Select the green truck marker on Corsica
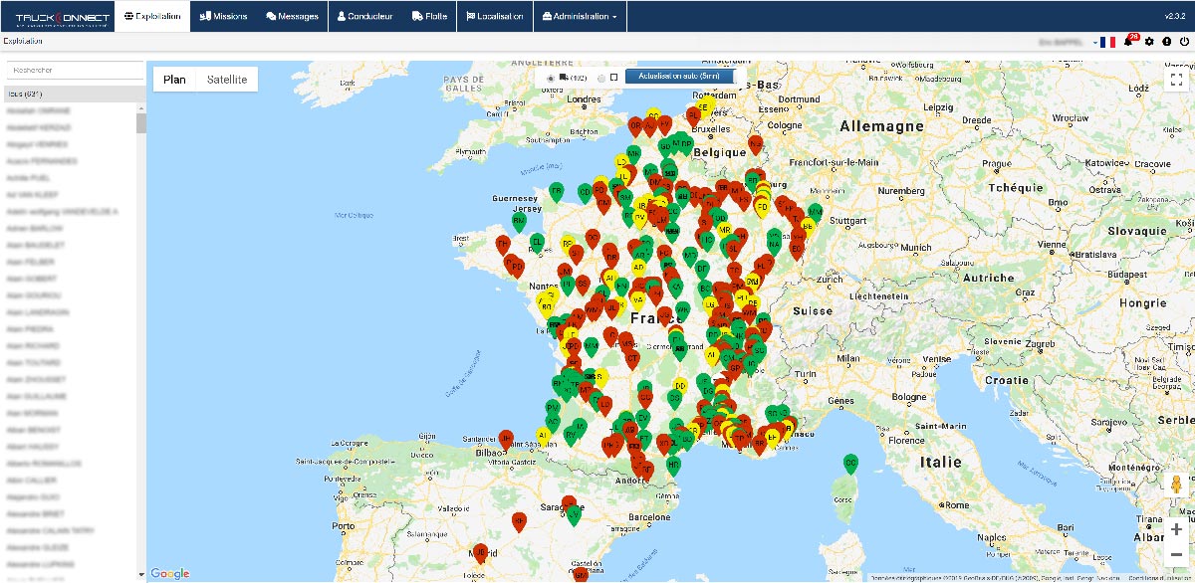 coord(850,466)
